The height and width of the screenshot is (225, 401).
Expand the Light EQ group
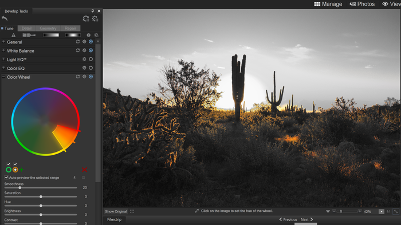pos(3,59)
